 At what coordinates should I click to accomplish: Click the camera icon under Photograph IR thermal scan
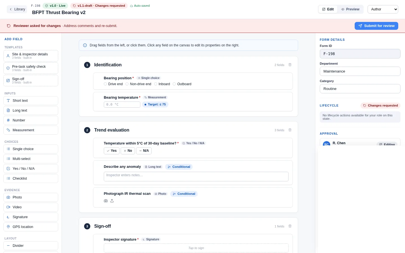(x=106, y=201)
